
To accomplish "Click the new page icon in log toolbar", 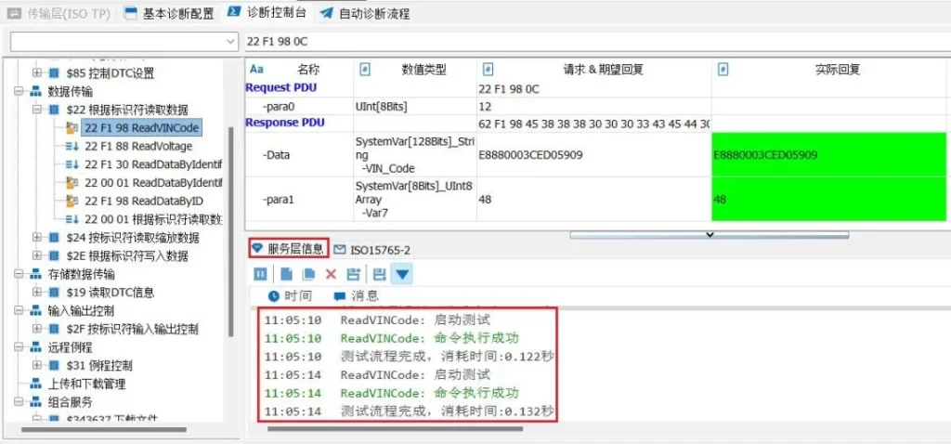I will [287, 274].
